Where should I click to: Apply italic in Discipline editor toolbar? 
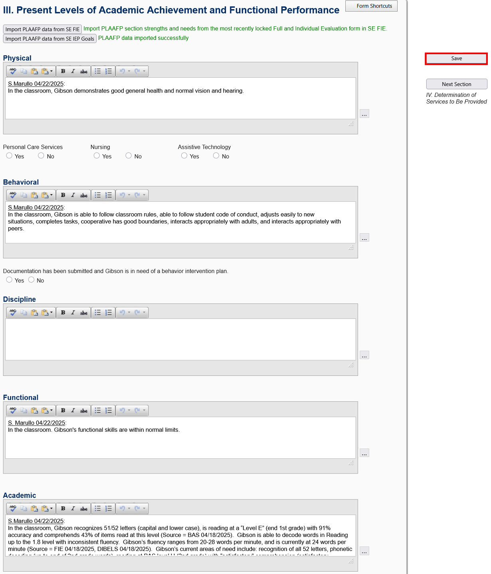point(73,313)
